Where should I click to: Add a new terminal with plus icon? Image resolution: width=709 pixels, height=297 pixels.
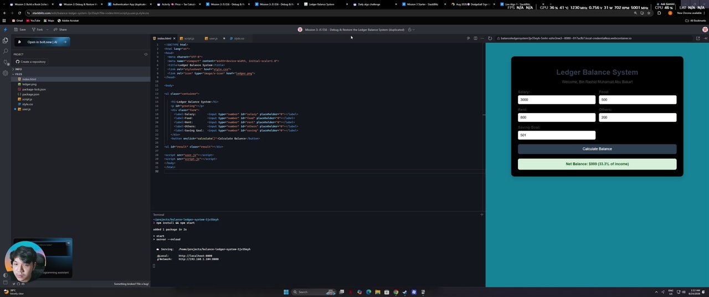[x=481, y=214]
